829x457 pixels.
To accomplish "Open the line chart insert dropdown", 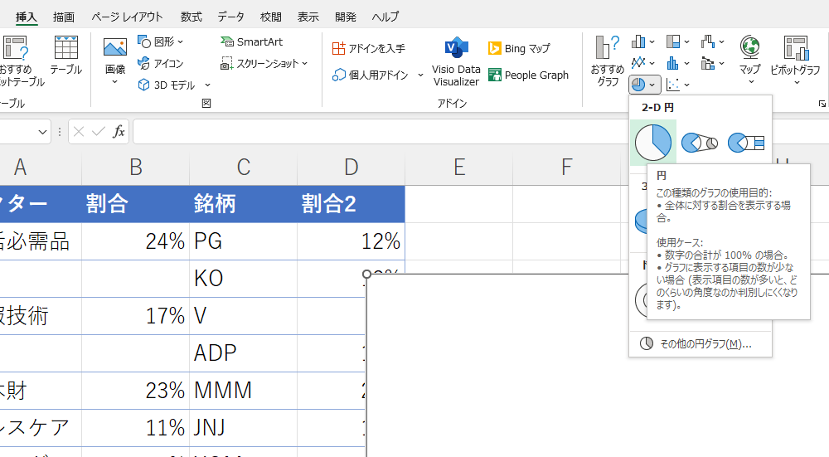I will pos(643,63).
